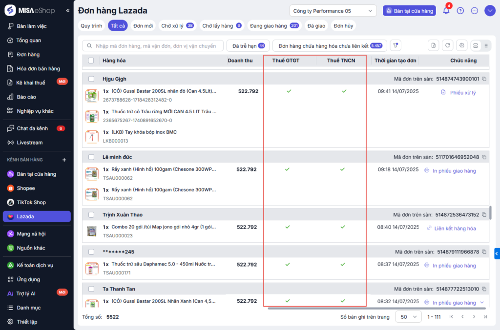Screen dimensions: 500x330
Task: Click the refresh orders icon
Action: [447, 45]
